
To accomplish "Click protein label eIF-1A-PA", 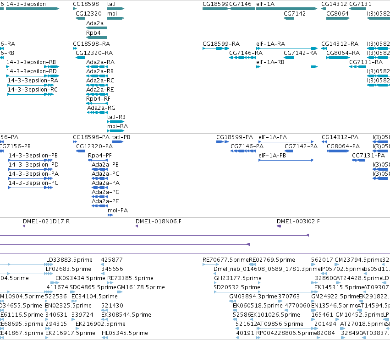I will pos(273,137).
